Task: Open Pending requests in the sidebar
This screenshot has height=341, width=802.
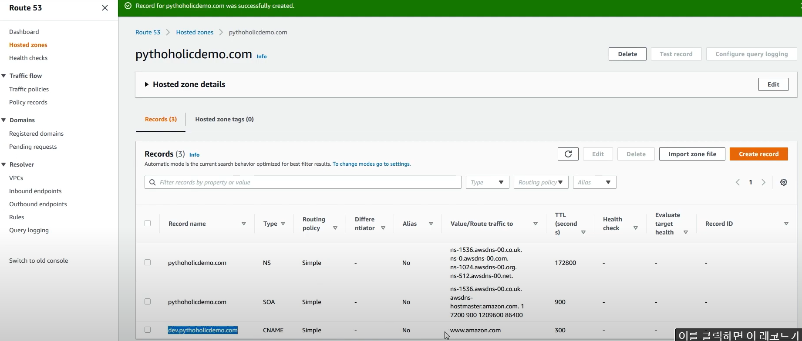Action: pyautogui.click(x=33, y=147)
